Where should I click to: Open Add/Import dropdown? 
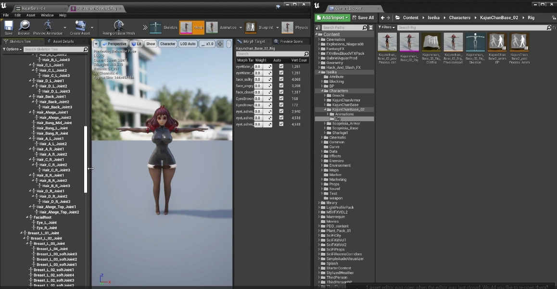point(332,18)
